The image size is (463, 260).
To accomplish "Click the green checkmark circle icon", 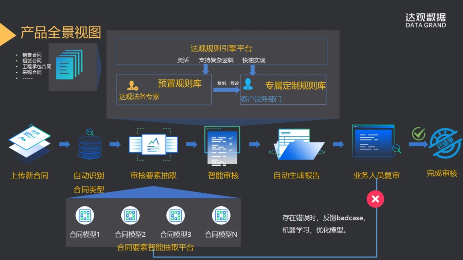I will [419, 134].
